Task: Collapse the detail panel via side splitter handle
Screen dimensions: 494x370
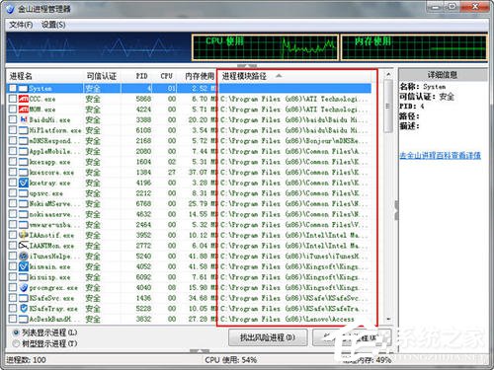Action: [396, 210]
